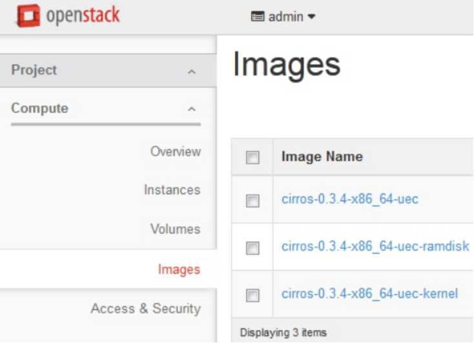The image size is (474, 343).
Task: Navigate to Volumes in sidebar
Action: (x=176, y=229)
